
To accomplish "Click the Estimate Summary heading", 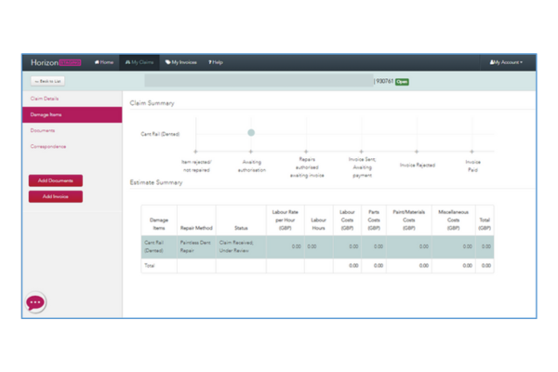I will point(156,182).
